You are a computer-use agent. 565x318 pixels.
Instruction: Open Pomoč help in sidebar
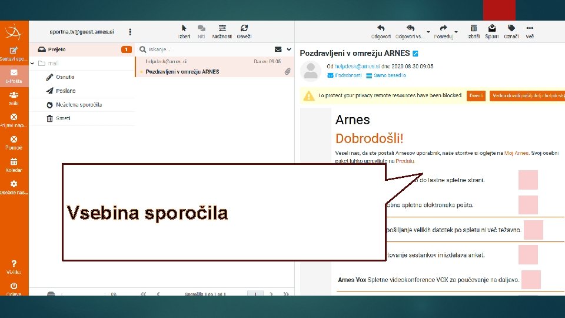click(14, 143)
